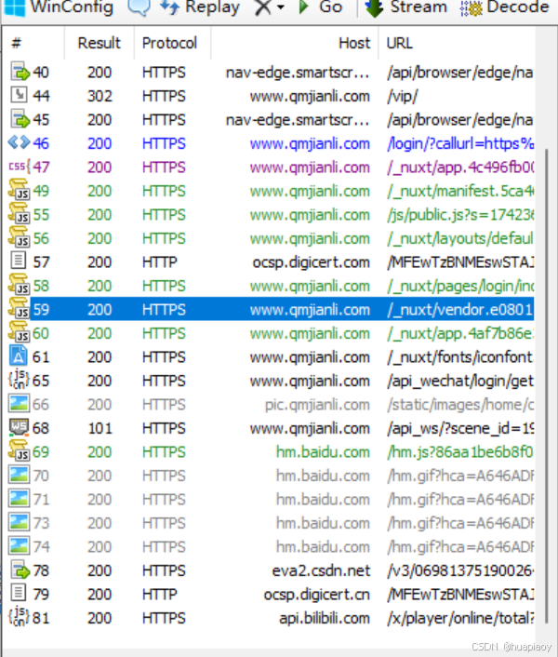This screenshot has height=657, width=558.
Task: Click the JSON icon of session 65
Action: coord(19,380)
